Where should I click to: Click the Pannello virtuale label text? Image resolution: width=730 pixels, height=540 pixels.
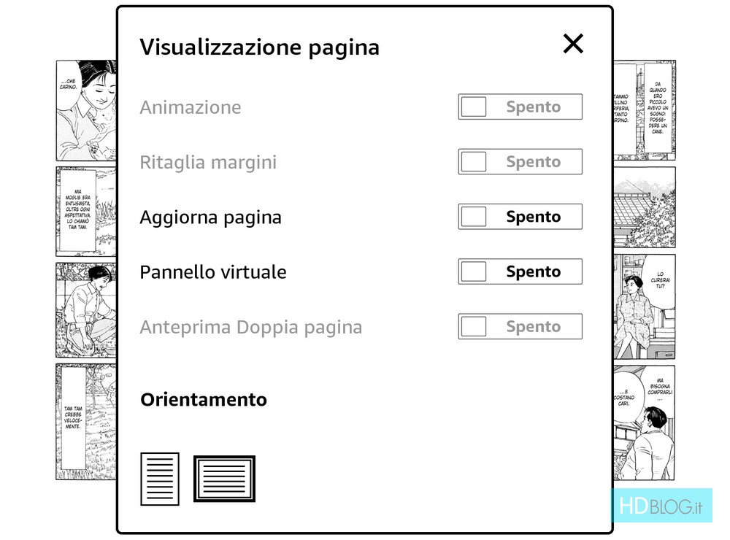212,272
